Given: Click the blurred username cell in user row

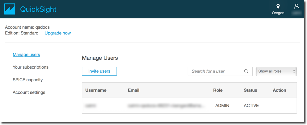Looking at the screenshot, I should pos(91,106).
